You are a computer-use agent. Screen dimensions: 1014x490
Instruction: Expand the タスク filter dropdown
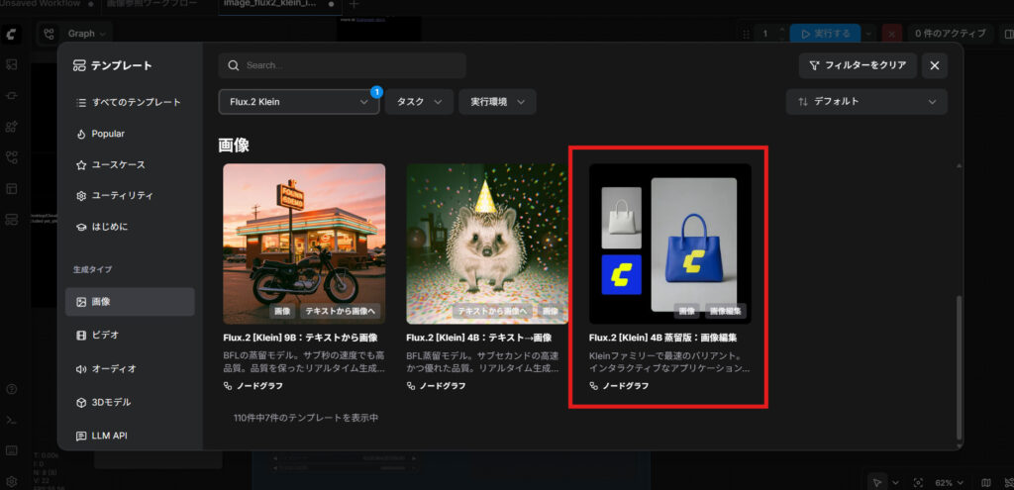[419, 102]
